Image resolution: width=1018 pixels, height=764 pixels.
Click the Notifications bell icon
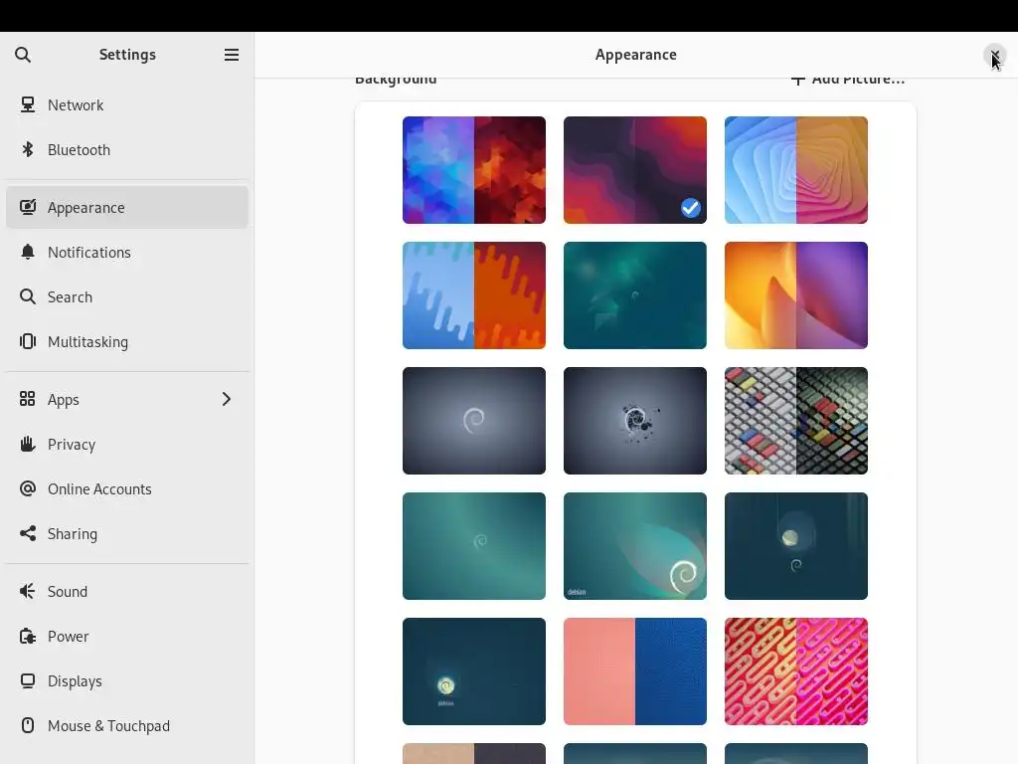coord(27,252)
